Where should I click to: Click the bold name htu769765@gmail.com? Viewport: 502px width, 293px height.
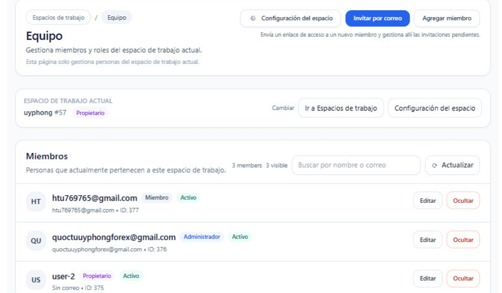pyautogui.click(x=95, y=198)
